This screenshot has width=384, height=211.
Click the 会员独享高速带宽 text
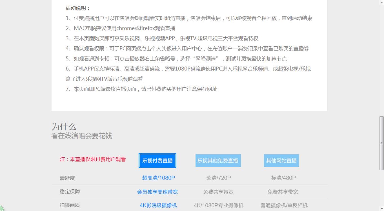pos(157,192)
